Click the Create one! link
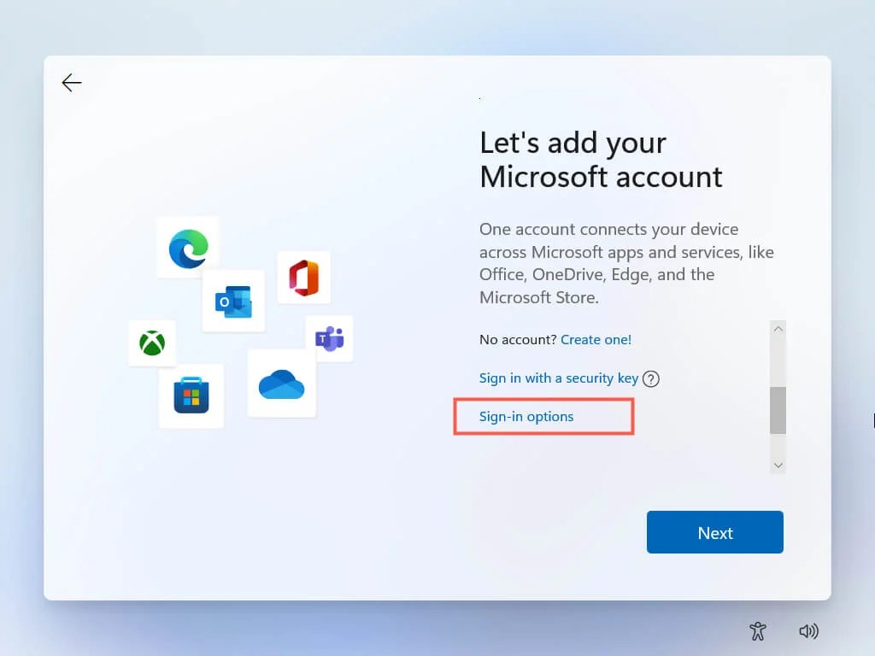875x656 pixels. (596, 339)
